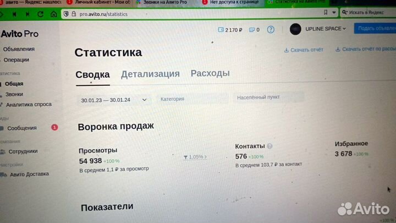Click the shield protection icon in address bar

coord(66,14)
